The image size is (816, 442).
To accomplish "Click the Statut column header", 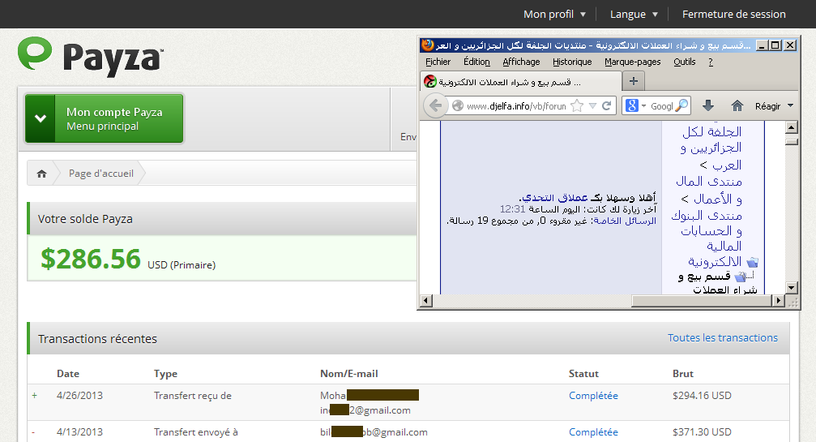I will click(x=583, y=374).
